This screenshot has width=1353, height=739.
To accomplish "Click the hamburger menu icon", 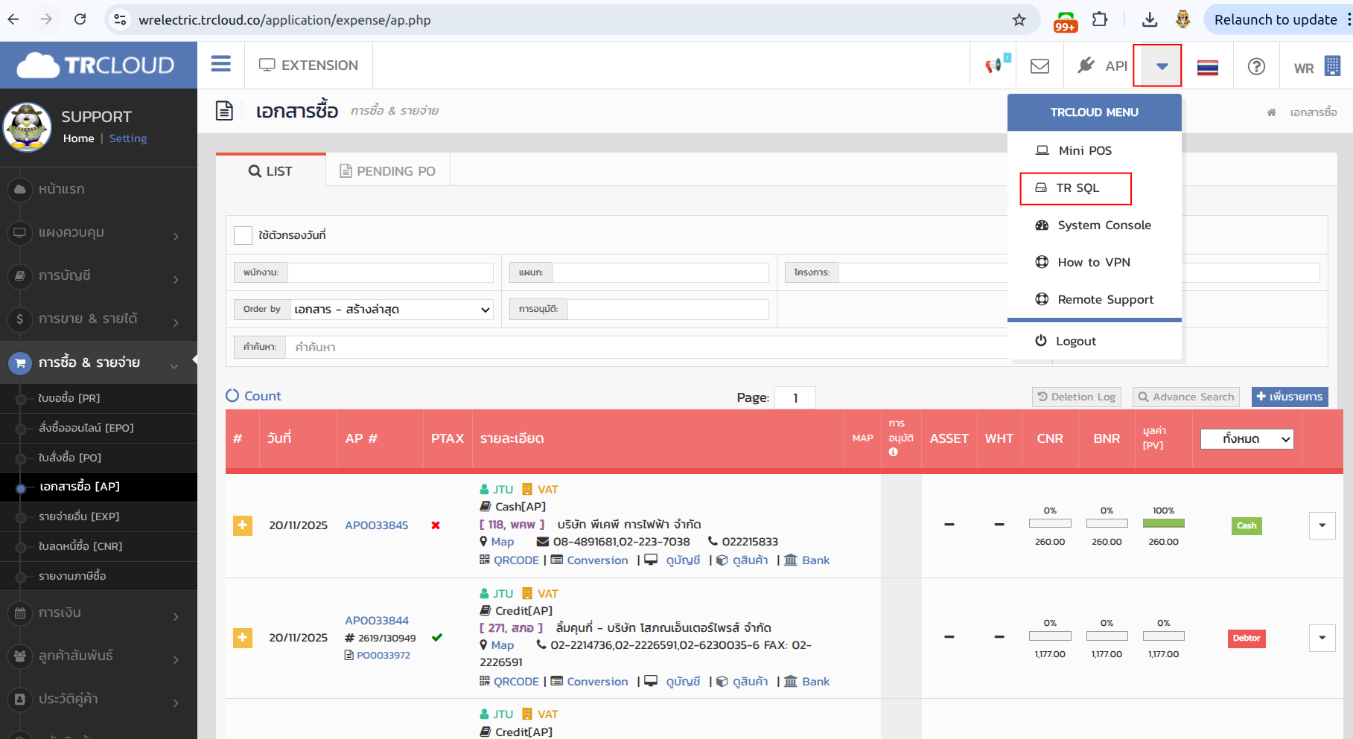I will [x=220, y=65].
